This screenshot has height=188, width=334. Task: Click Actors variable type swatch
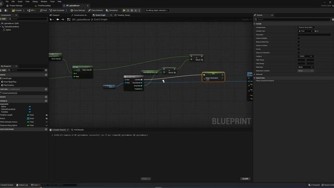[28, 119]
